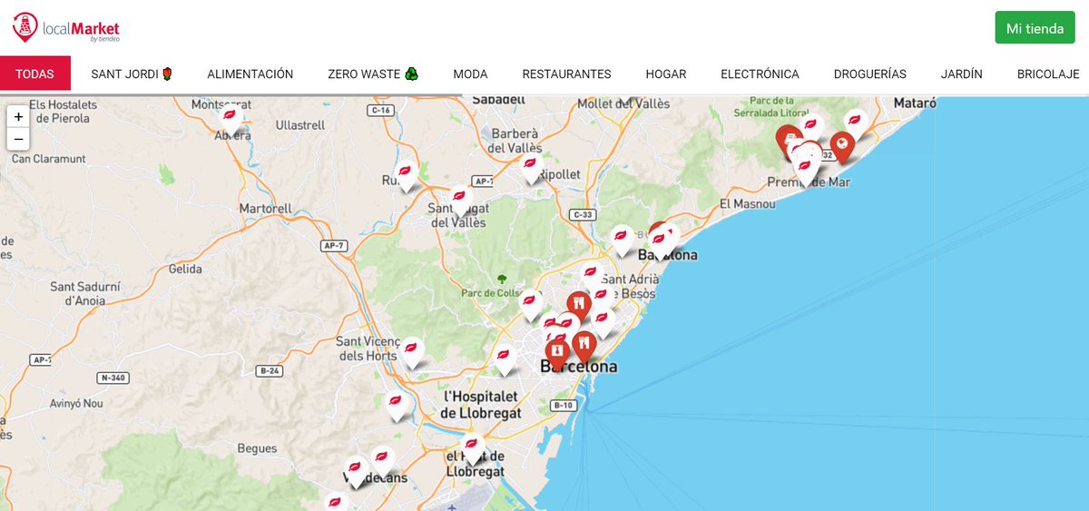The height and width of the screenshot is (511, 1089).
Task: Click the lower red restaurant marker above Barcelona
Action: pos(584,347)
